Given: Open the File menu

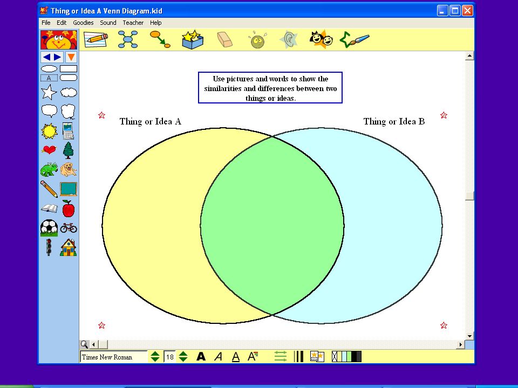Looking at the screenshot, I should tap(46, 23).
